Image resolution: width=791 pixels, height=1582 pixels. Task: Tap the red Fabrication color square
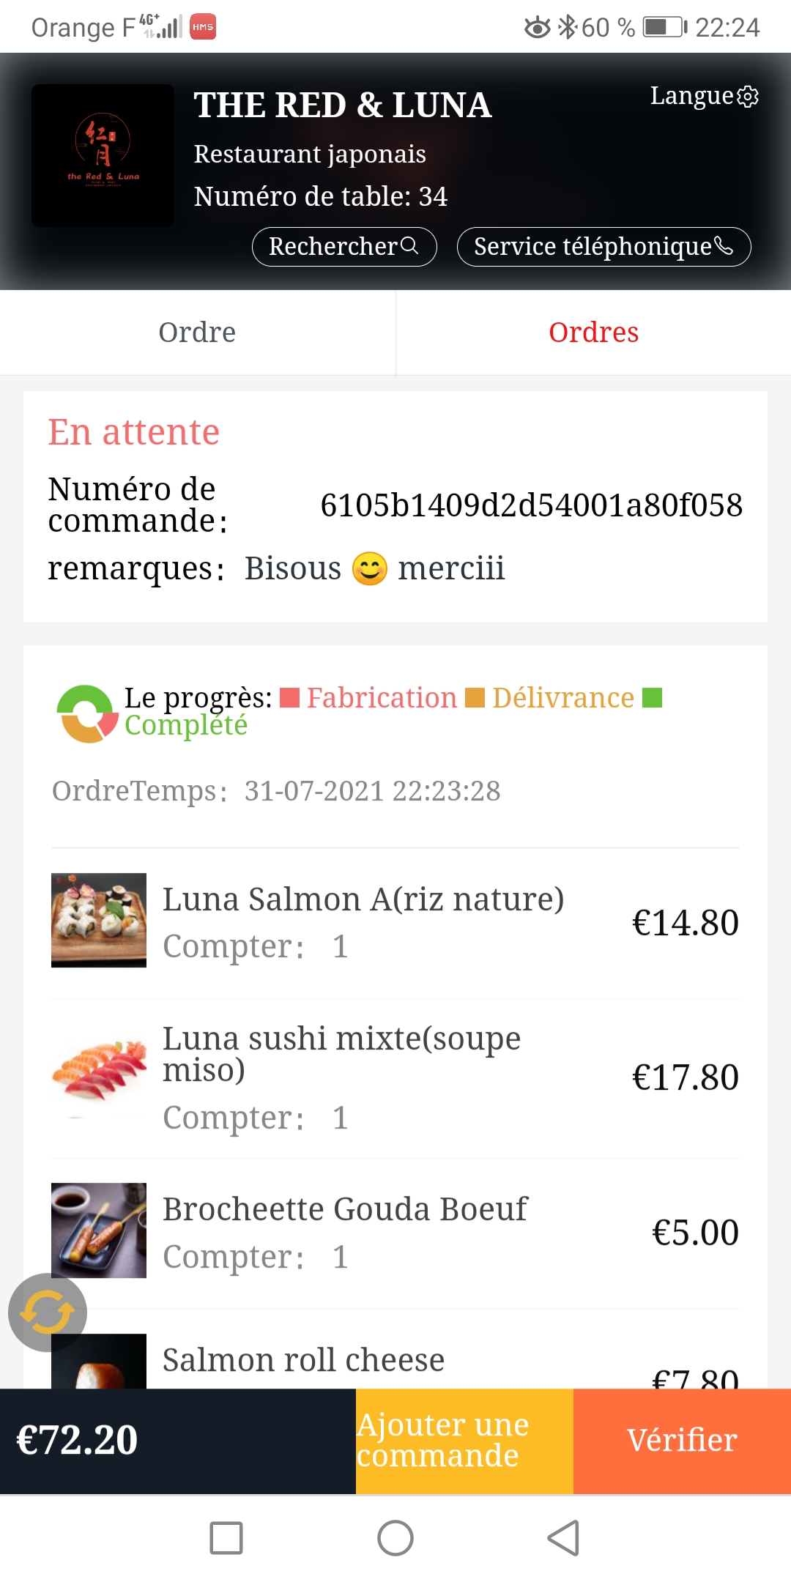coord(290,698)
